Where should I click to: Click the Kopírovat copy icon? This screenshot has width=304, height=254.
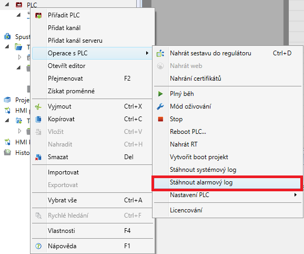[x=38, y=119]
